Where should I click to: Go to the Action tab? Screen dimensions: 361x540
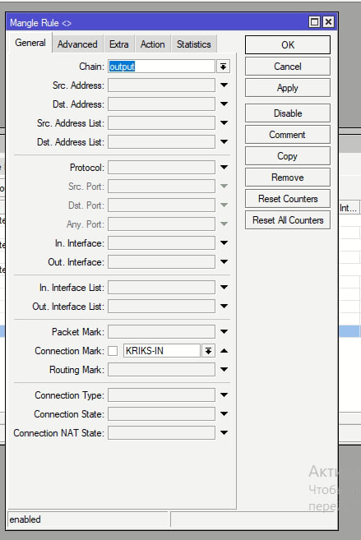[152, 44]
